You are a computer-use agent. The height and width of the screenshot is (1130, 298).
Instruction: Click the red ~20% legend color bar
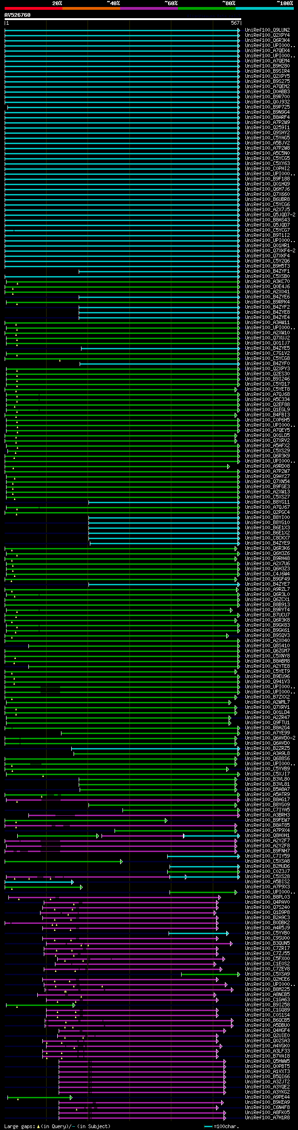(33, 8)
